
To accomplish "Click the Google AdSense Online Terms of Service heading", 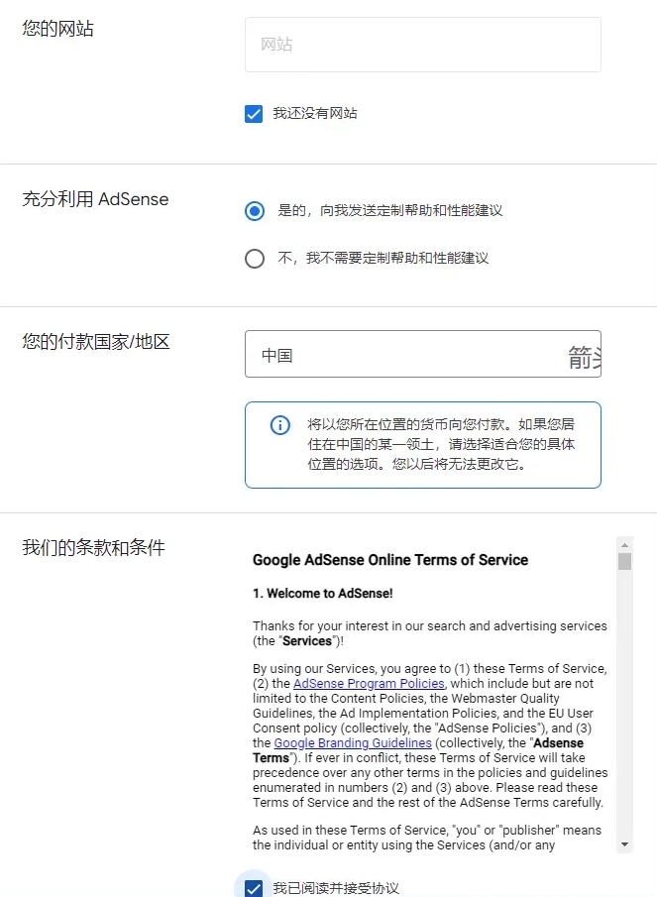I will (x=390, y=560).
